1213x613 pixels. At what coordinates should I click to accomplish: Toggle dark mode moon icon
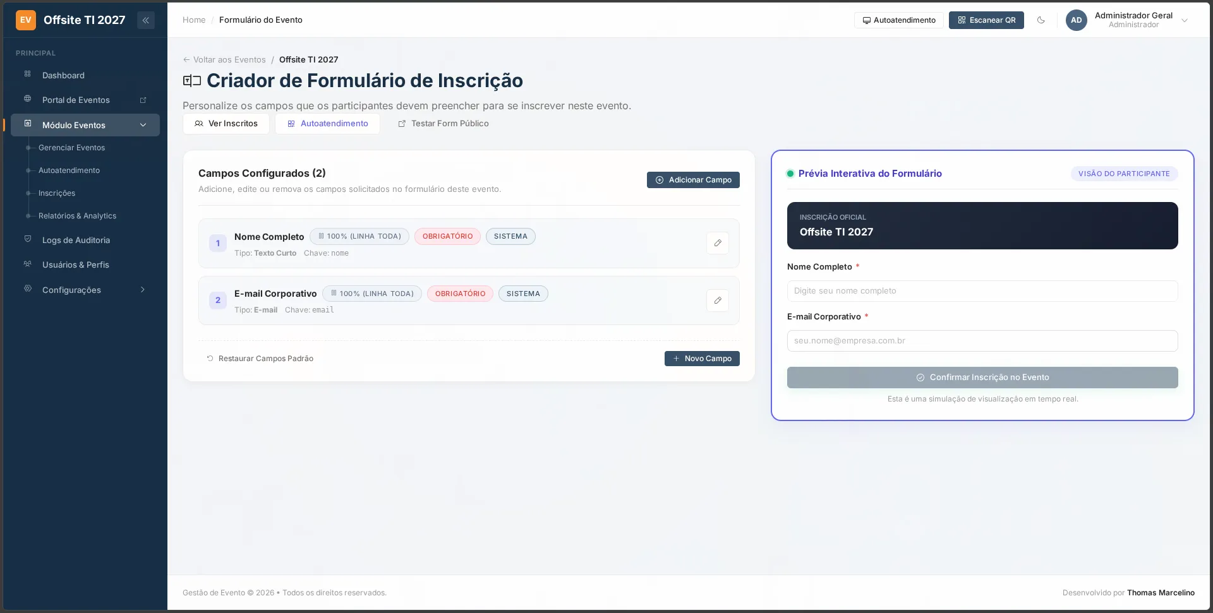point(1041,20)
